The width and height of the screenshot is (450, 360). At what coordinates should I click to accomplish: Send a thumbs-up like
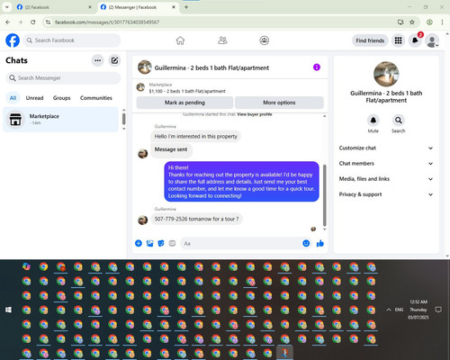(x=320, y=243)
